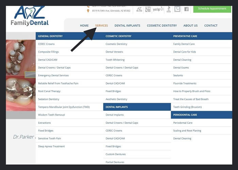The height and width of the screenshot is (170, 238).
Task: Open the Family Dental Care link
Action: [184, 44]
